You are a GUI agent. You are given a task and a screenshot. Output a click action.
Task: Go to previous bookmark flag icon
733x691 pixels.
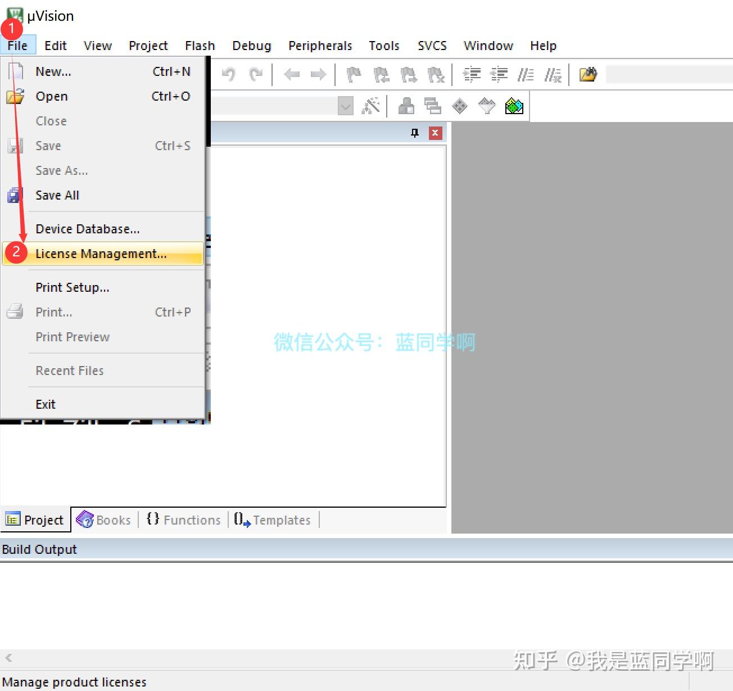click(x=381, y=74)
